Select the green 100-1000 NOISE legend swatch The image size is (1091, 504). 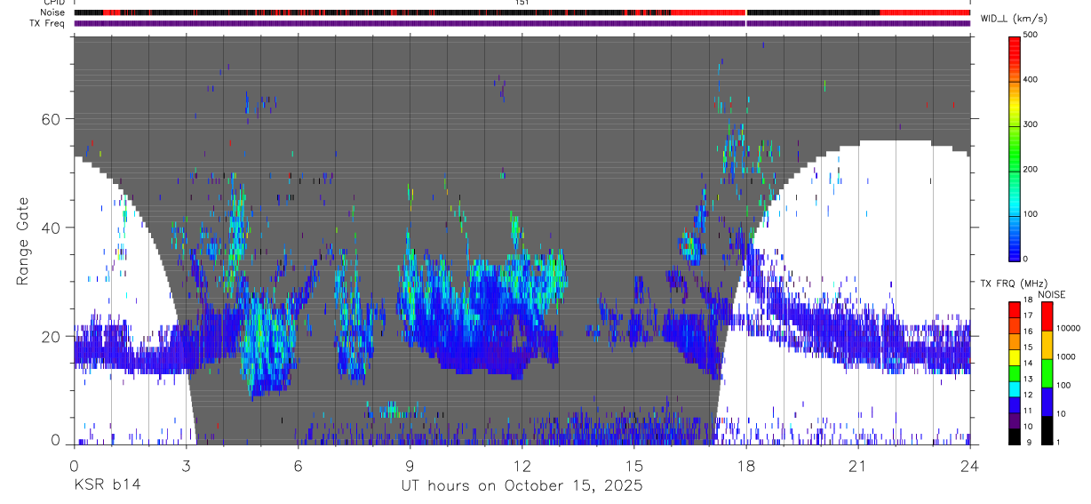(x=1046, y=372)
